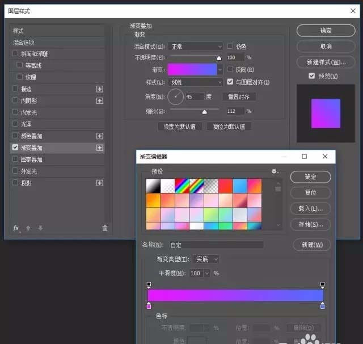Expand the 渐变类型 gradient type dropdown
363x344 pixels.
click(x=206, y=259)
